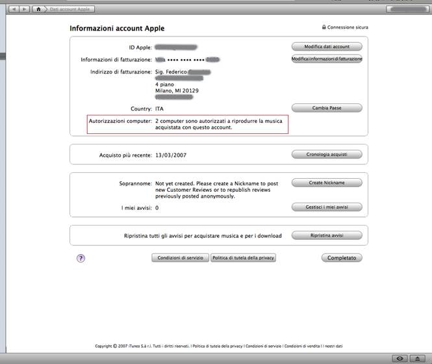Click the Ripristina avvisi button
The image size is (432, 364).
click(327, 235)
